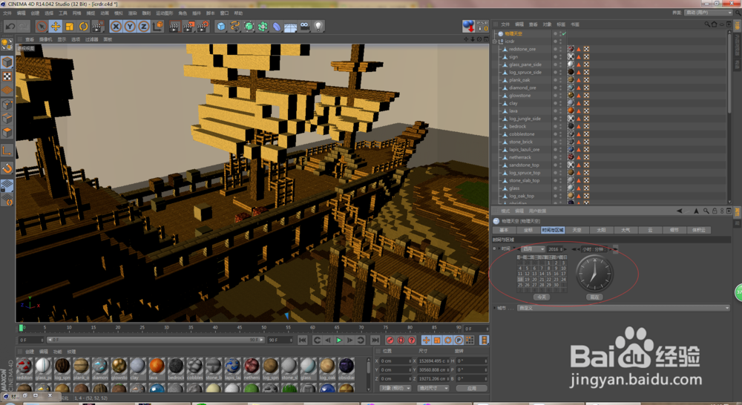The width and height of the screenshot is (742, 405).
Task: Toggle the position keyframe channel icon
Action: pyautogui.click(x=427, y=340)
